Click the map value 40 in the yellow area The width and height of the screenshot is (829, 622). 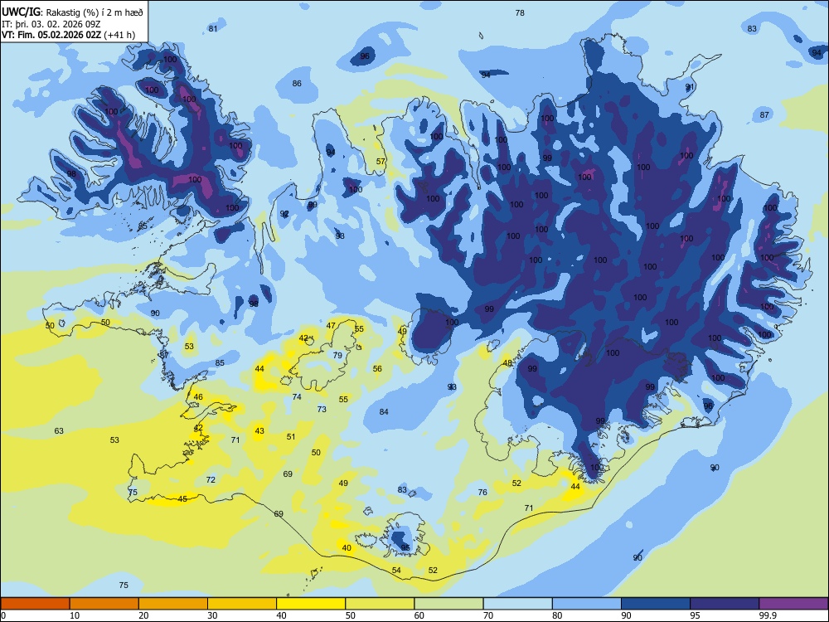pyautogui.click(x=347, y=548)
